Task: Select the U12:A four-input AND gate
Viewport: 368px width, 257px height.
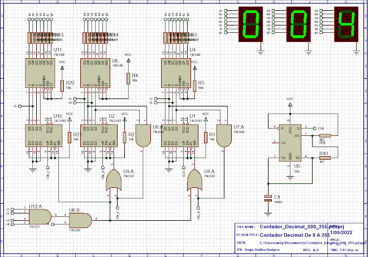Action: (40, 217)
